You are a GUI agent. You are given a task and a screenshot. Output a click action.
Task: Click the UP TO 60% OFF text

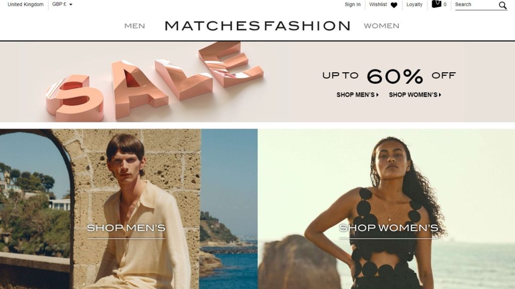click(389, 76)
